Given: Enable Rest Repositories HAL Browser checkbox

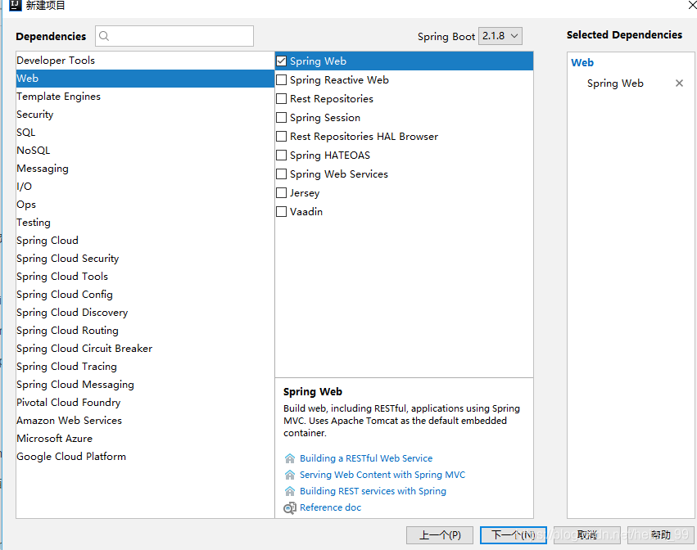Looking at the screenshot, I should [282, 137].
